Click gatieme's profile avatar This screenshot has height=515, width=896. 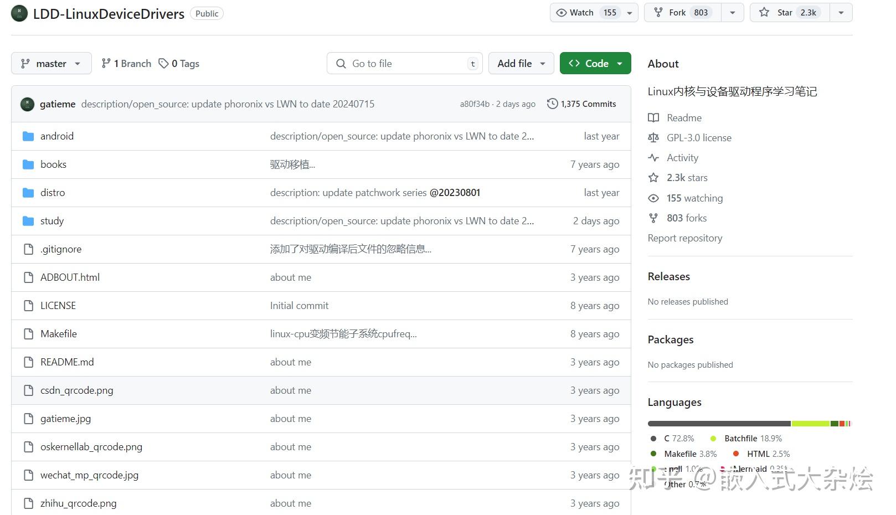27,104
